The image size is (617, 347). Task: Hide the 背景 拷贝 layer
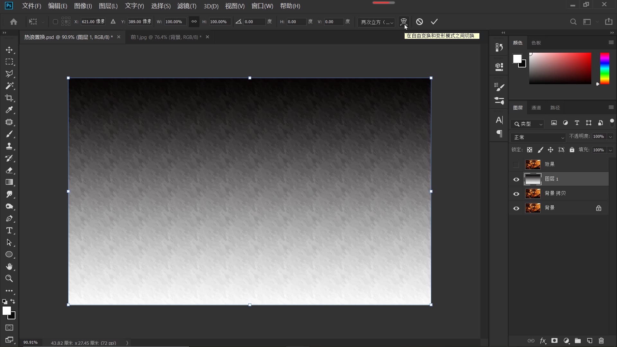[x=516, y=194]
